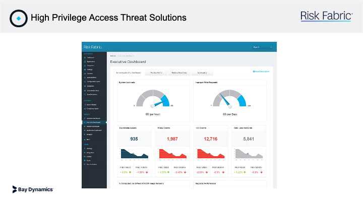Click the prev-week red arrow in IDS Events card
This screenshot has width=363, height=204.
[207, 172]
